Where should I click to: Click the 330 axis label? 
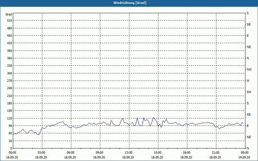pos(10,66)
